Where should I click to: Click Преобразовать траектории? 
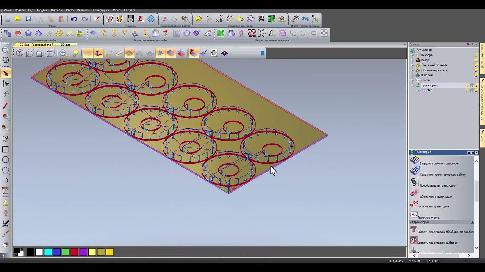pyautogui.click(x=437, y=185)
